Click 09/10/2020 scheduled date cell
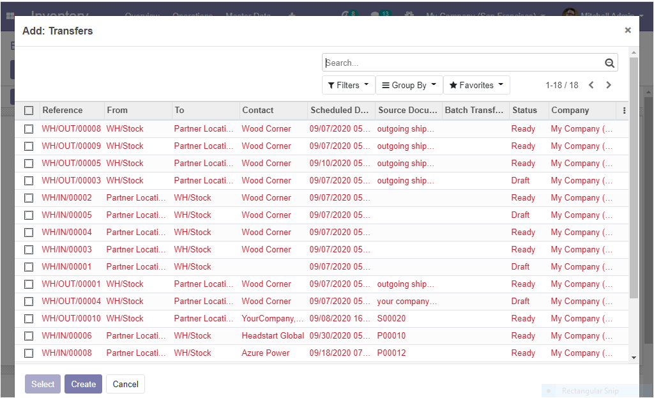The image size is (654, 398). tap(340, 164)
